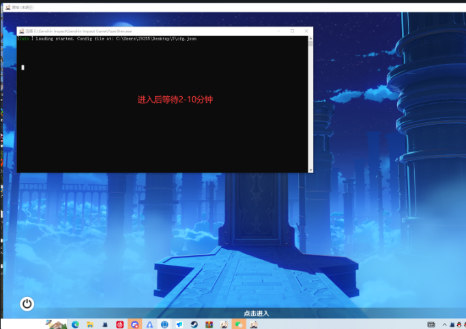Click the keyboard input indicator in tray
Image resolution: width=466 pixels, height=329 pixels.
pos(431,324)
